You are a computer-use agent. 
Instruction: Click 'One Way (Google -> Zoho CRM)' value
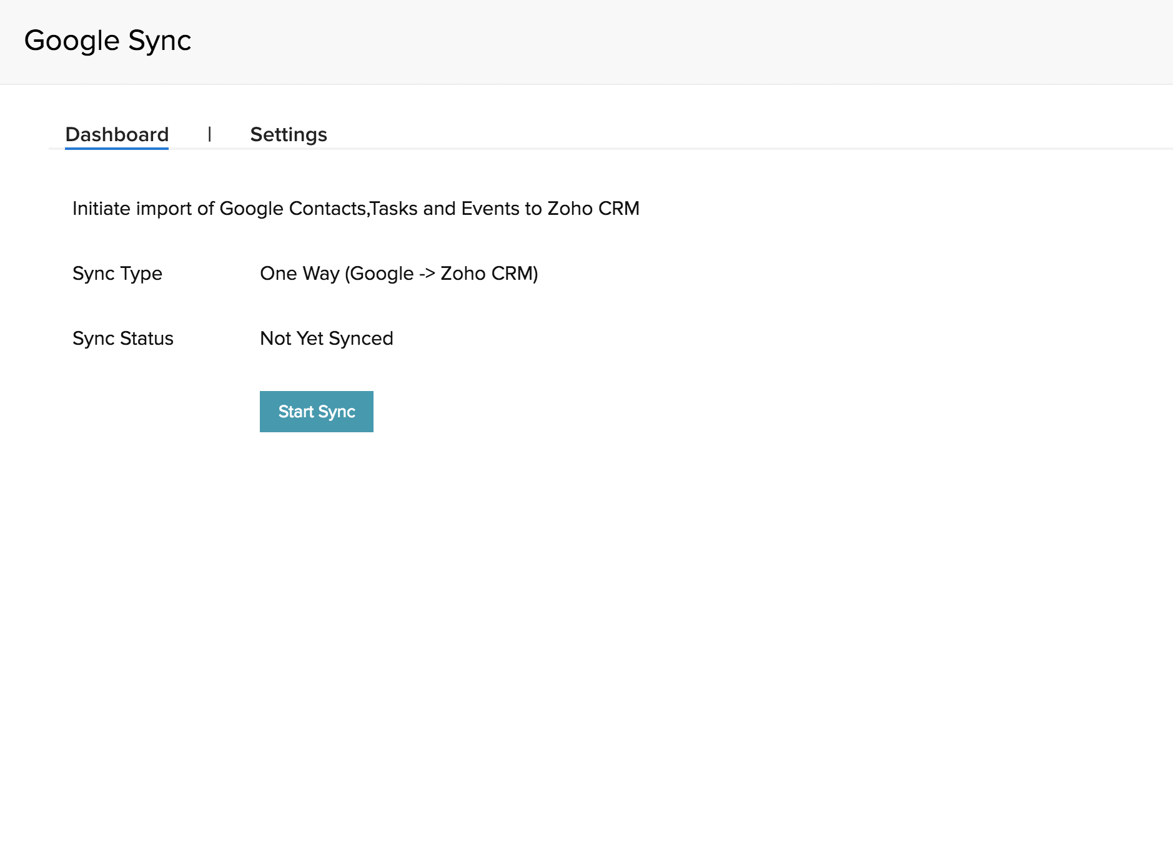click(399, 274)
